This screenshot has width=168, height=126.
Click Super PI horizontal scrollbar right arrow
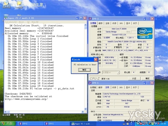(x=82, y=112)
